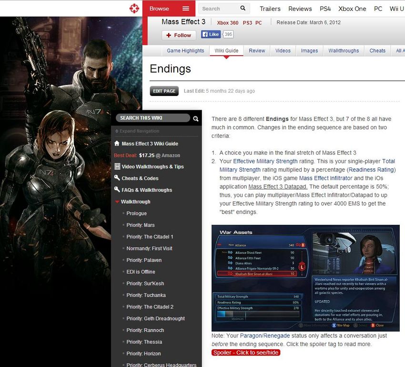This screenshot has height=367, width=405.
Task: Click the wrench icon beside FAQs & Walkthroughs
Action: (x=117, y=189)
